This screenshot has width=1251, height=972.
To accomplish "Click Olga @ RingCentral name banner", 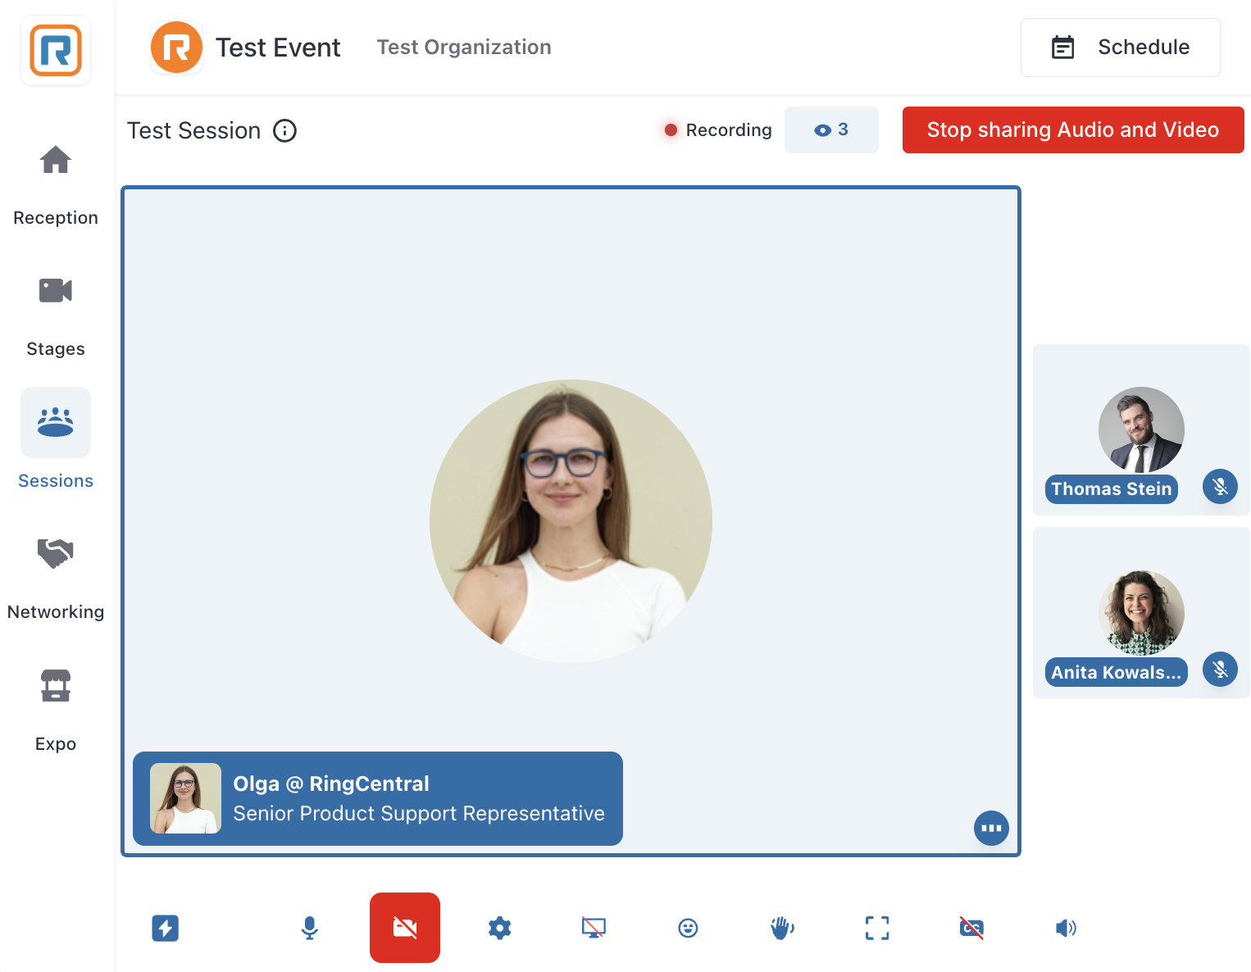I will tap(378, 798).
